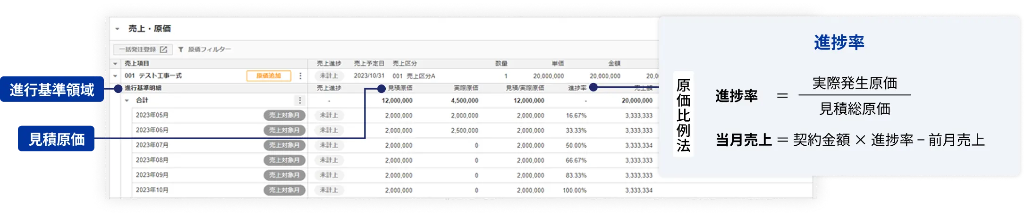This screenshot has height=216, width=1025.
Task: Click the 売上予定日 value 2023/10/31
Action: [x=369, y=76]
